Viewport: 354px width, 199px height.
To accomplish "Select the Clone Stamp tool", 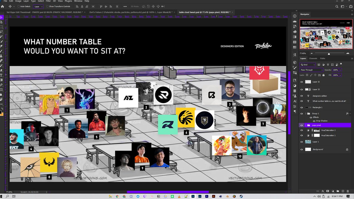I will click(x=1, y=56).
